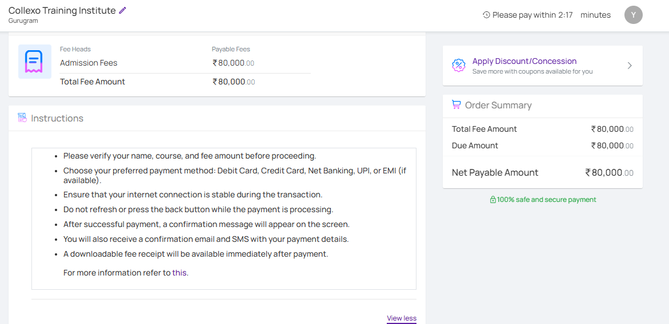
Task: Click the pencil edit icon beside institute name
Action: click(122, 10)
